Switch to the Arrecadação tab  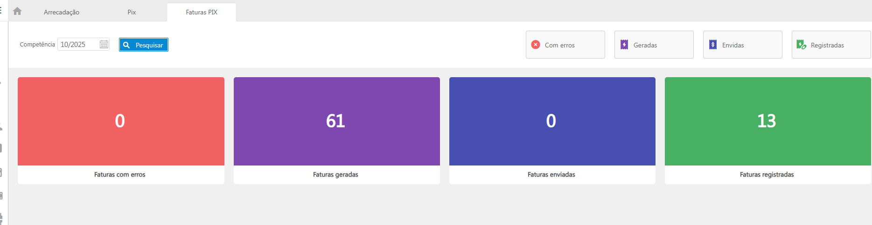point(62,12)
